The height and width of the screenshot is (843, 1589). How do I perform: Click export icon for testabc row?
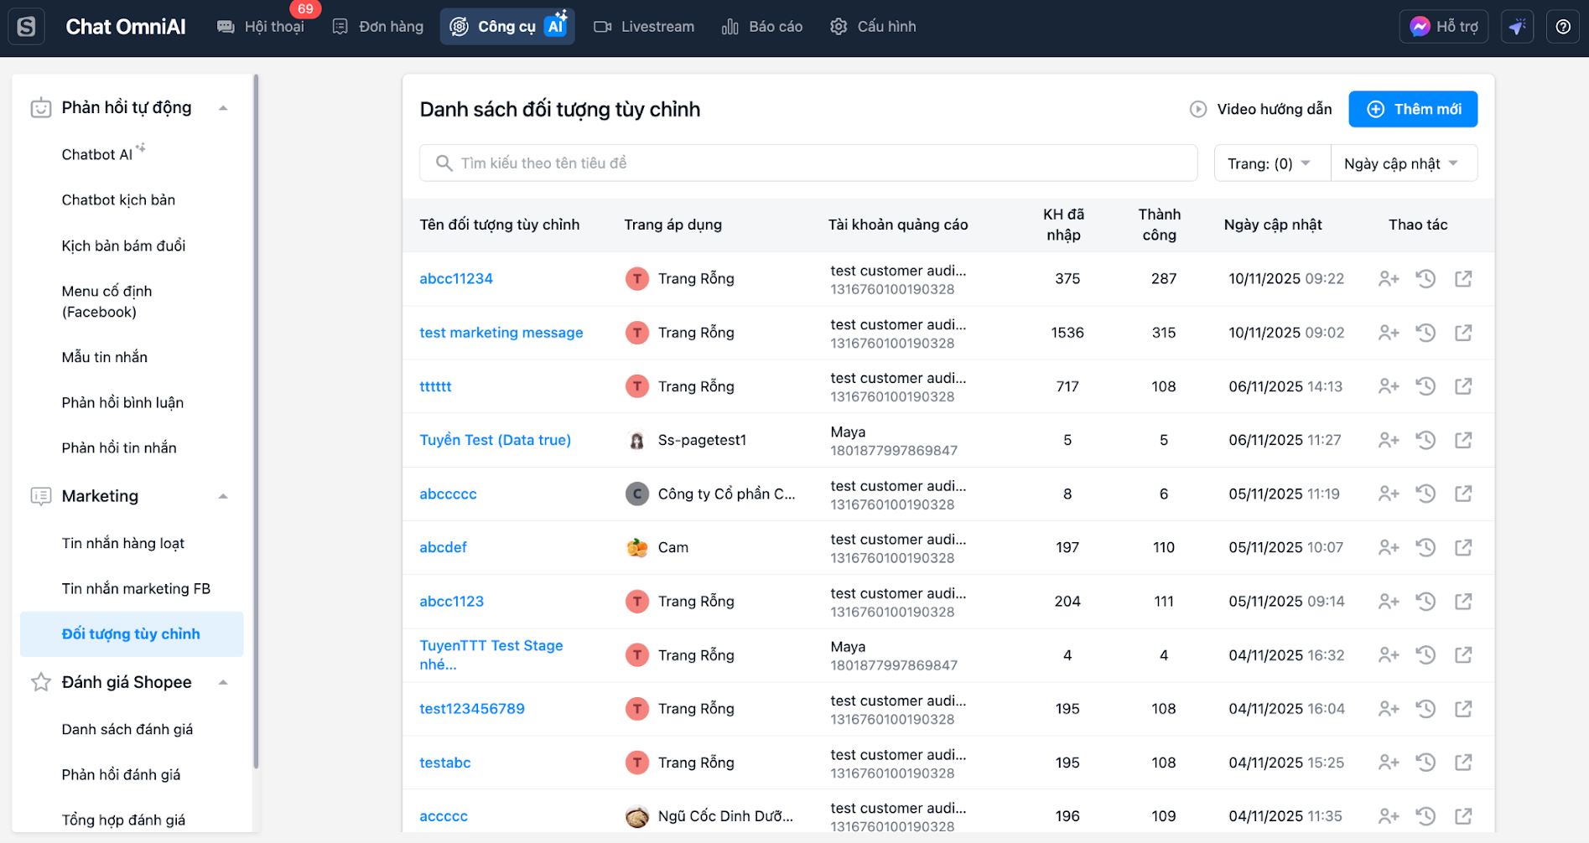[1463, 763]
